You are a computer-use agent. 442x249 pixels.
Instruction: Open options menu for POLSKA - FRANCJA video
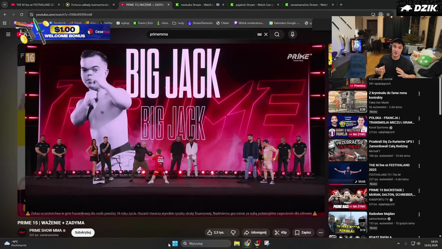click(419, 119)
